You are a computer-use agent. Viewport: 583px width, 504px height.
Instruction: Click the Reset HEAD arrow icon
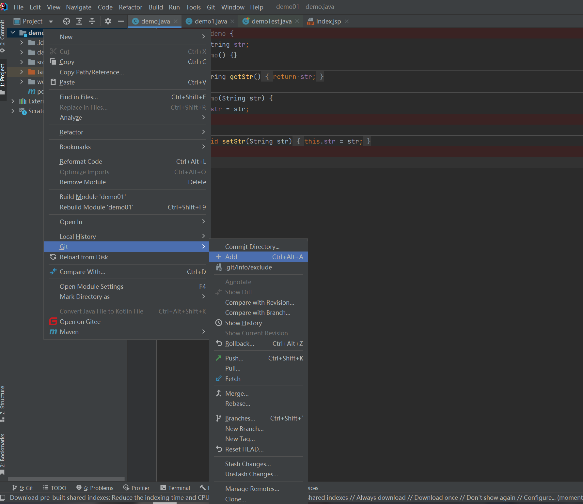pos(219,449)
